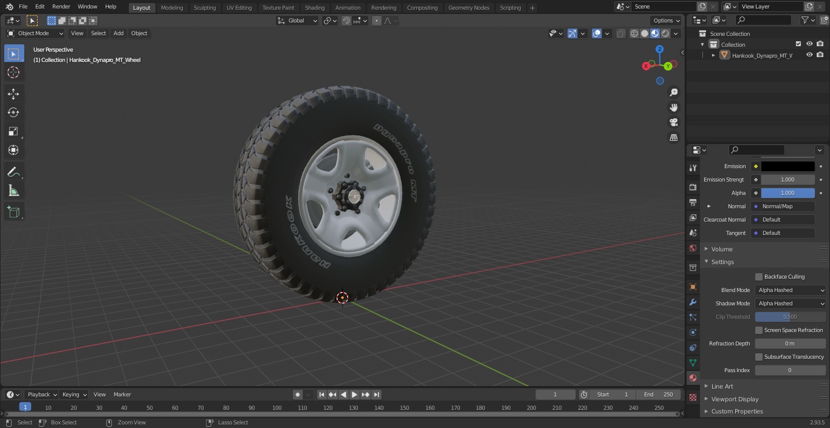The width and height of the screenshot is (830, 428).
Task: Select the Transform tool
Action: click(x=13, y=150)
